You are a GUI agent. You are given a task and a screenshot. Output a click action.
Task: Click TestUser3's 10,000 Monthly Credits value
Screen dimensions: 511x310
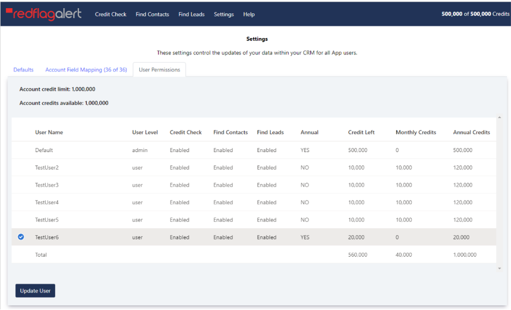pos(404,185)
